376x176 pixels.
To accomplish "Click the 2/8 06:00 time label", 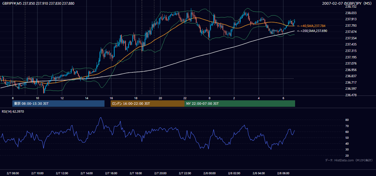I will (283, 173).
